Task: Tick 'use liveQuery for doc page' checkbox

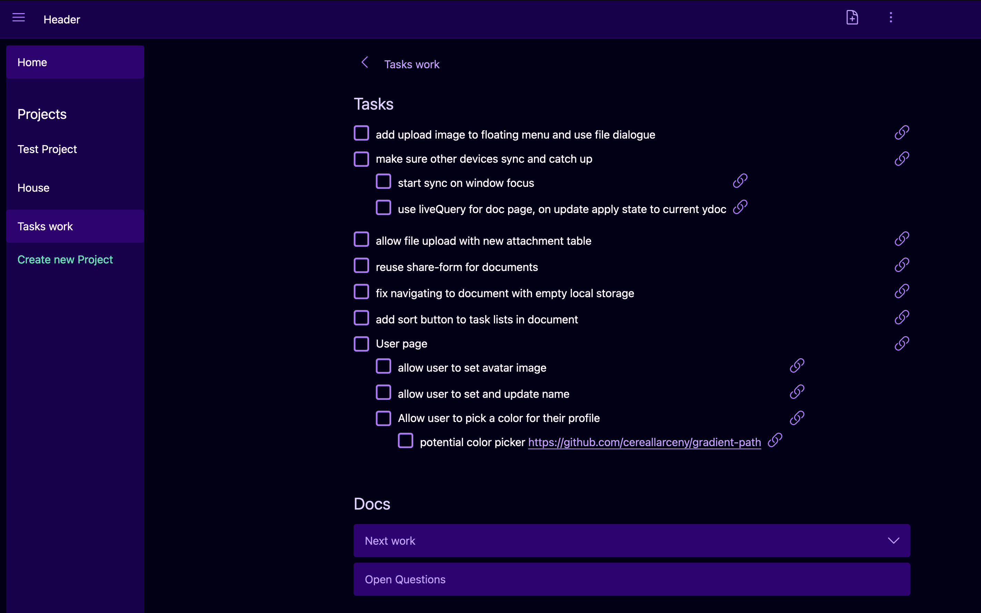Action: point(383,208)
